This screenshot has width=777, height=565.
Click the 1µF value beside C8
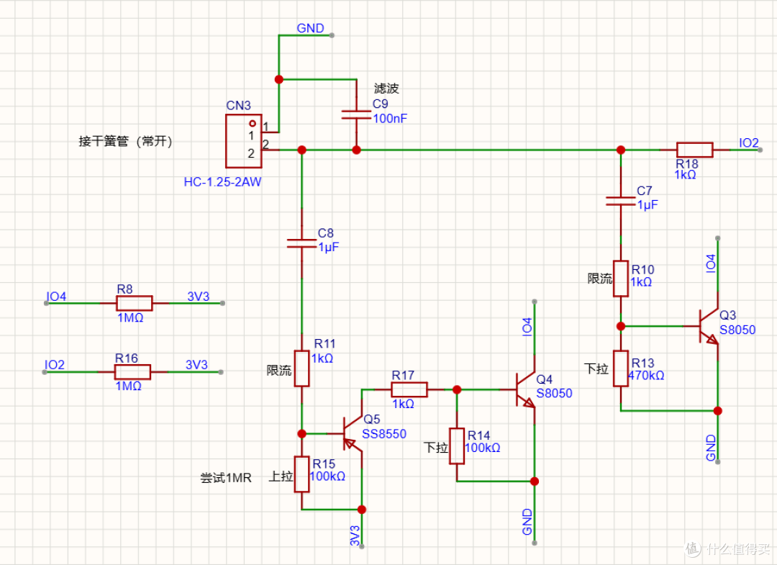click(x=329, y=247)
